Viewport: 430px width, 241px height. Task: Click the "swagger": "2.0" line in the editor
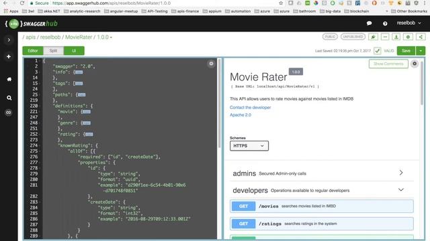coord(73,66)
